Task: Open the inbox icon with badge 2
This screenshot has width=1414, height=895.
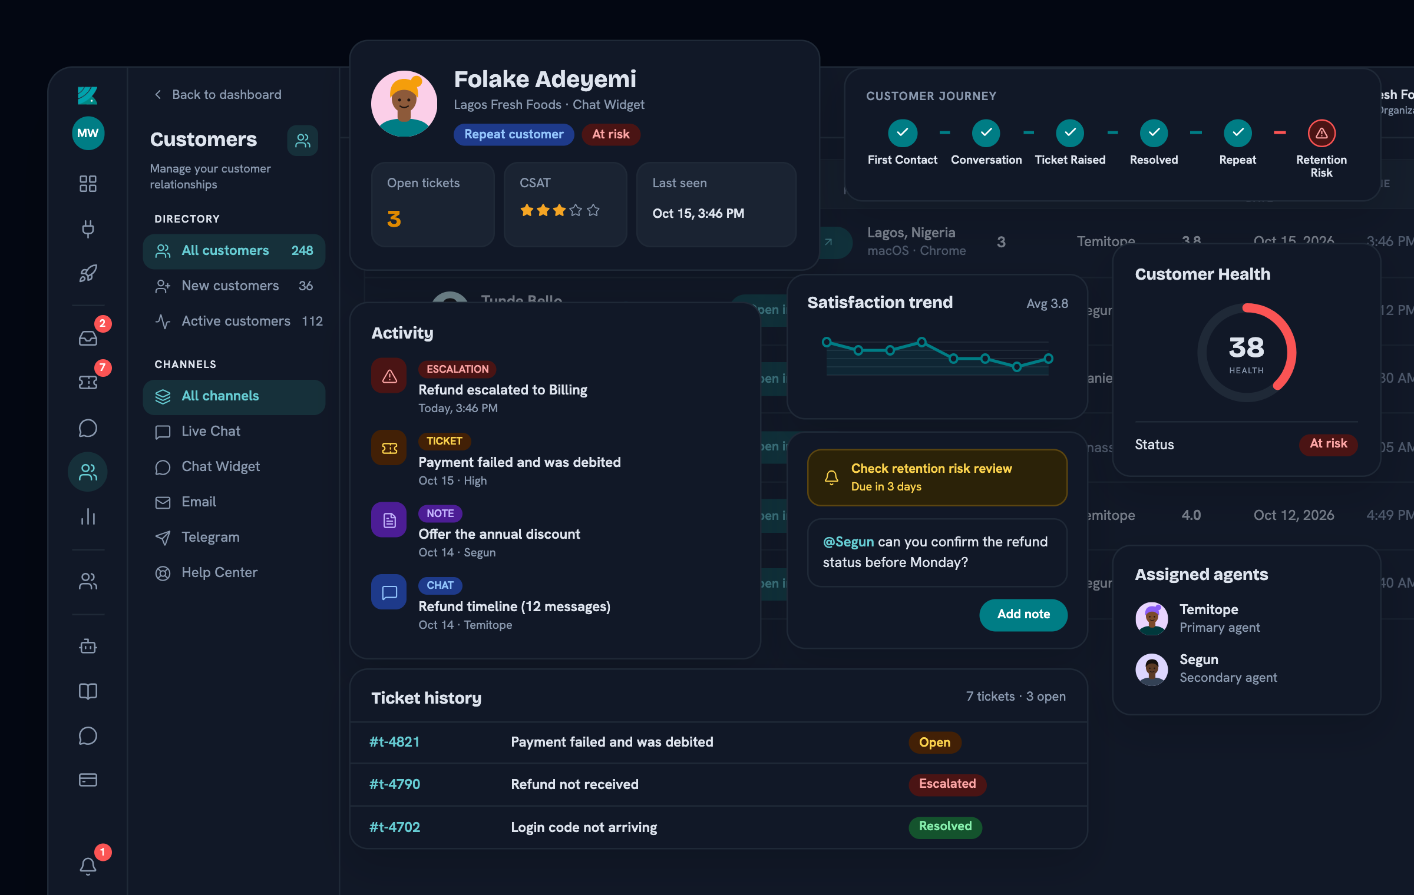Action: click(88, 338)
